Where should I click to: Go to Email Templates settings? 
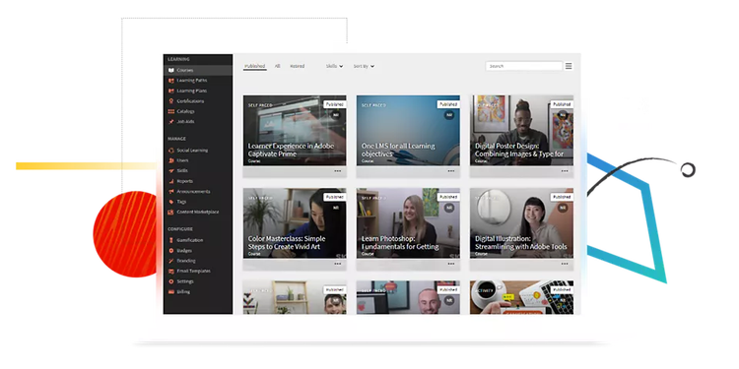point(193,272)
